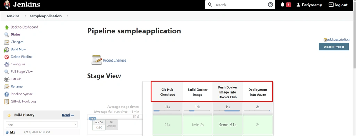Open Configure from sidebar
Screen dimensions: 356x136
(x=18, y=64)
